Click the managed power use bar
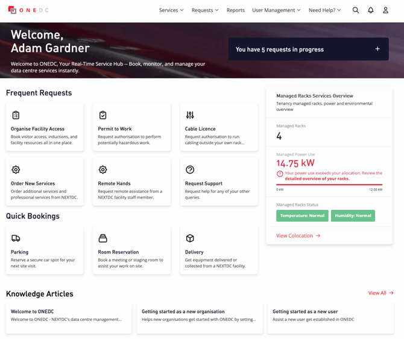Image resolution: width=404 pixels, height=339 pixels. 329,185
